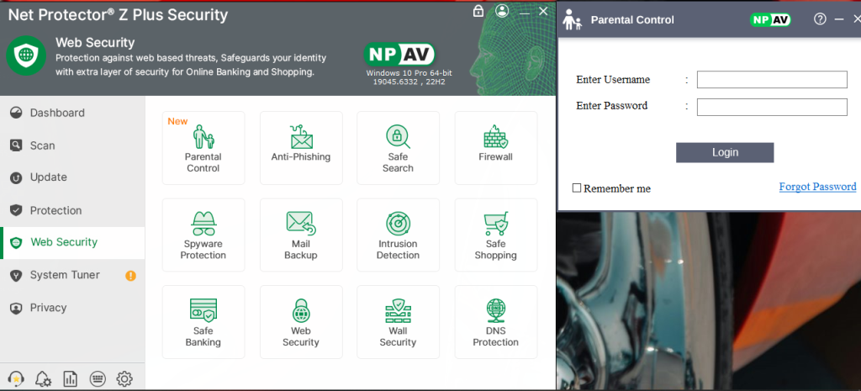
Task: Launch the virtual keyboard icon
Action: pyautogui.click(x=97, y=378)
